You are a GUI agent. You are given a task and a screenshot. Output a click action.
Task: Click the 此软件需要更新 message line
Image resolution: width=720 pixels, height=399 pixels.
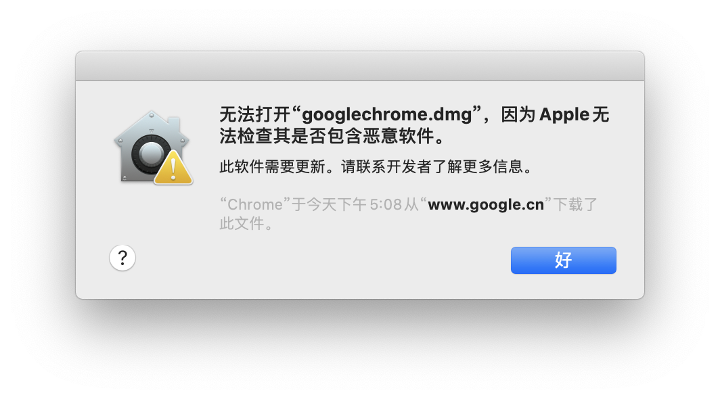point(272,166)
